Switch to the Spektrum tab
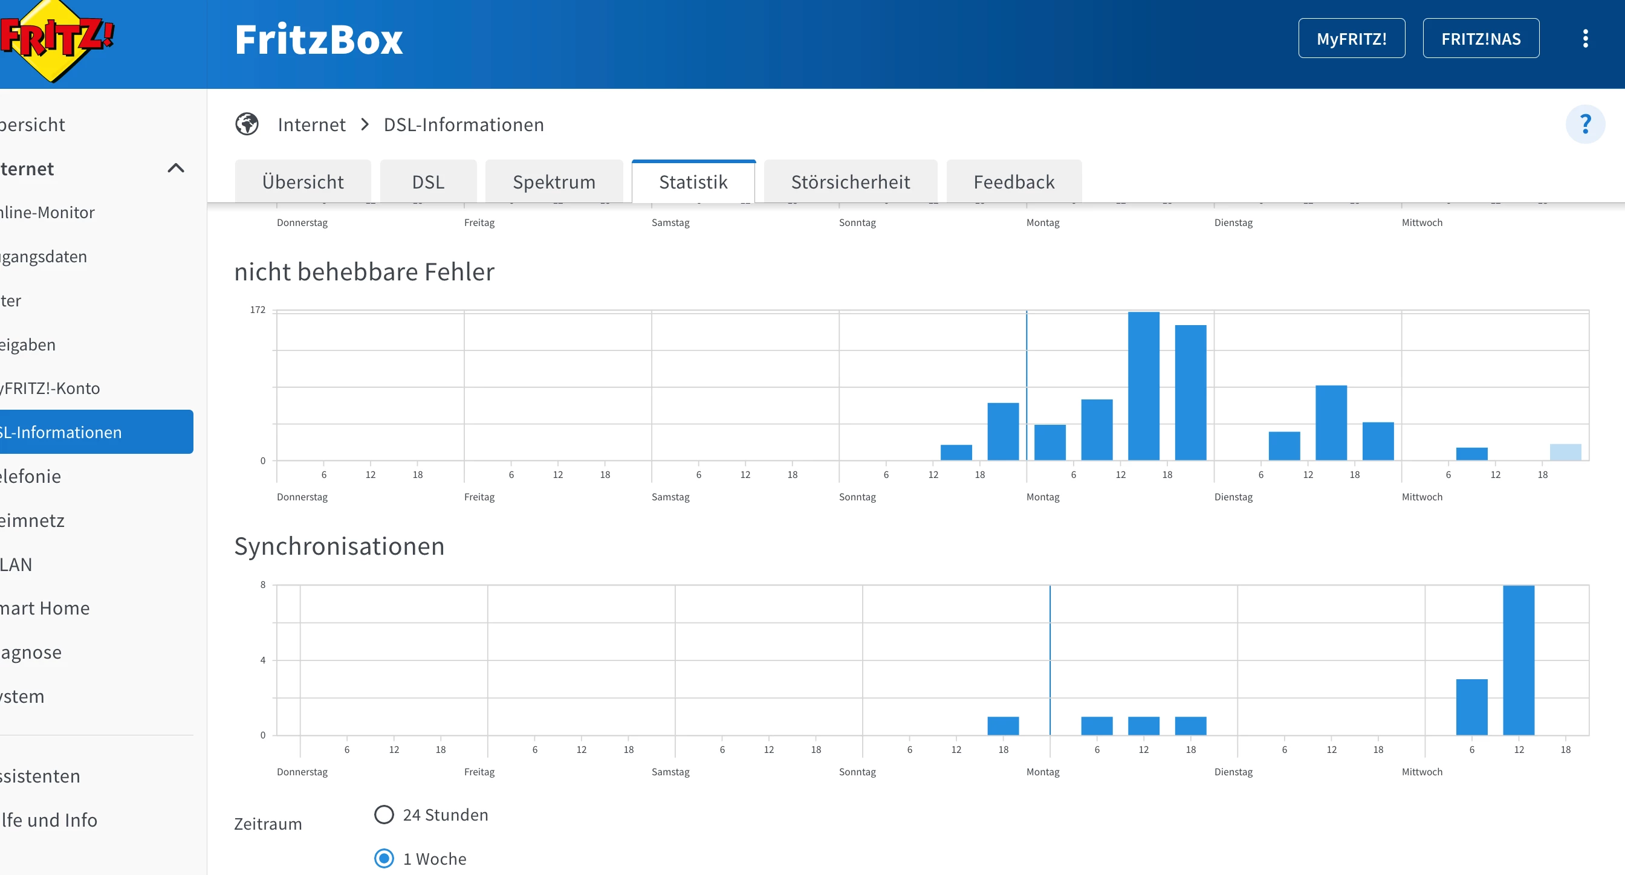The width and height of the screenshot is (1625, 875). point(553,182)
